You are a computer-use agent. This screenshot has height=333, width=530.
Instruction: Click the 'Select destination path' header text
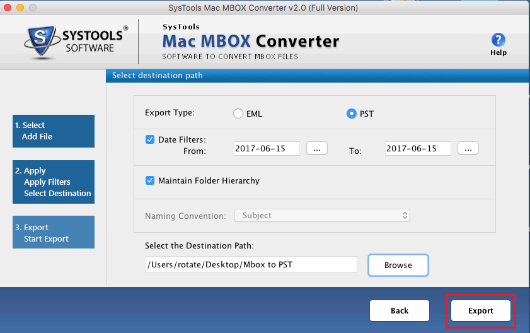click(157, 76)
